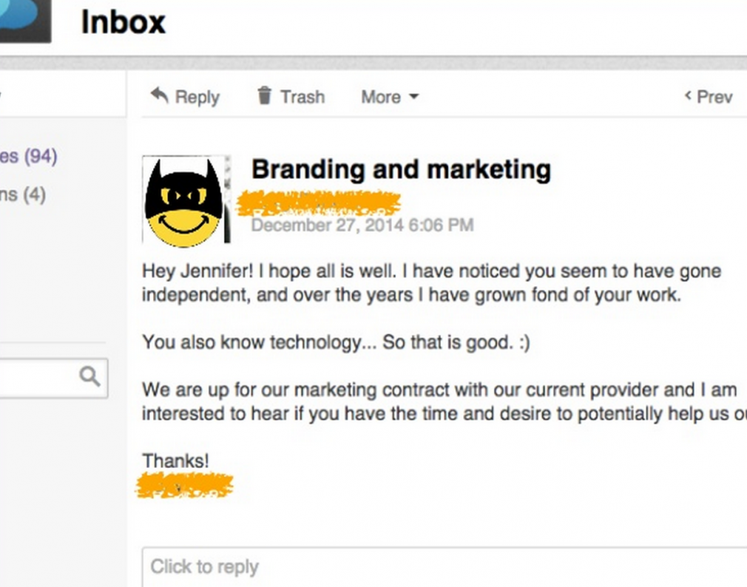This screenshot has width=747, height=587.
Task: Click the Inbox page heading
Action: click(x=124, y=22)
